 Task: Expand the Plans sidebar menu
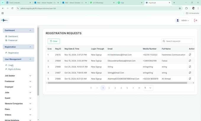point(18,109)
